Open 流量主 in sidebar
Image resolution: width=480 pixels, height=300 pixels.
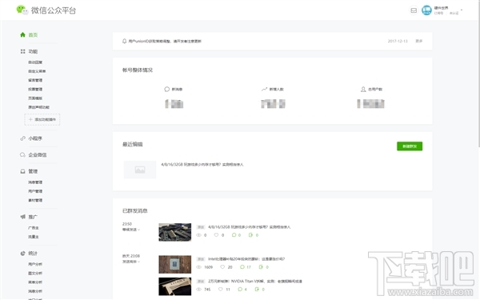(34, 237)
